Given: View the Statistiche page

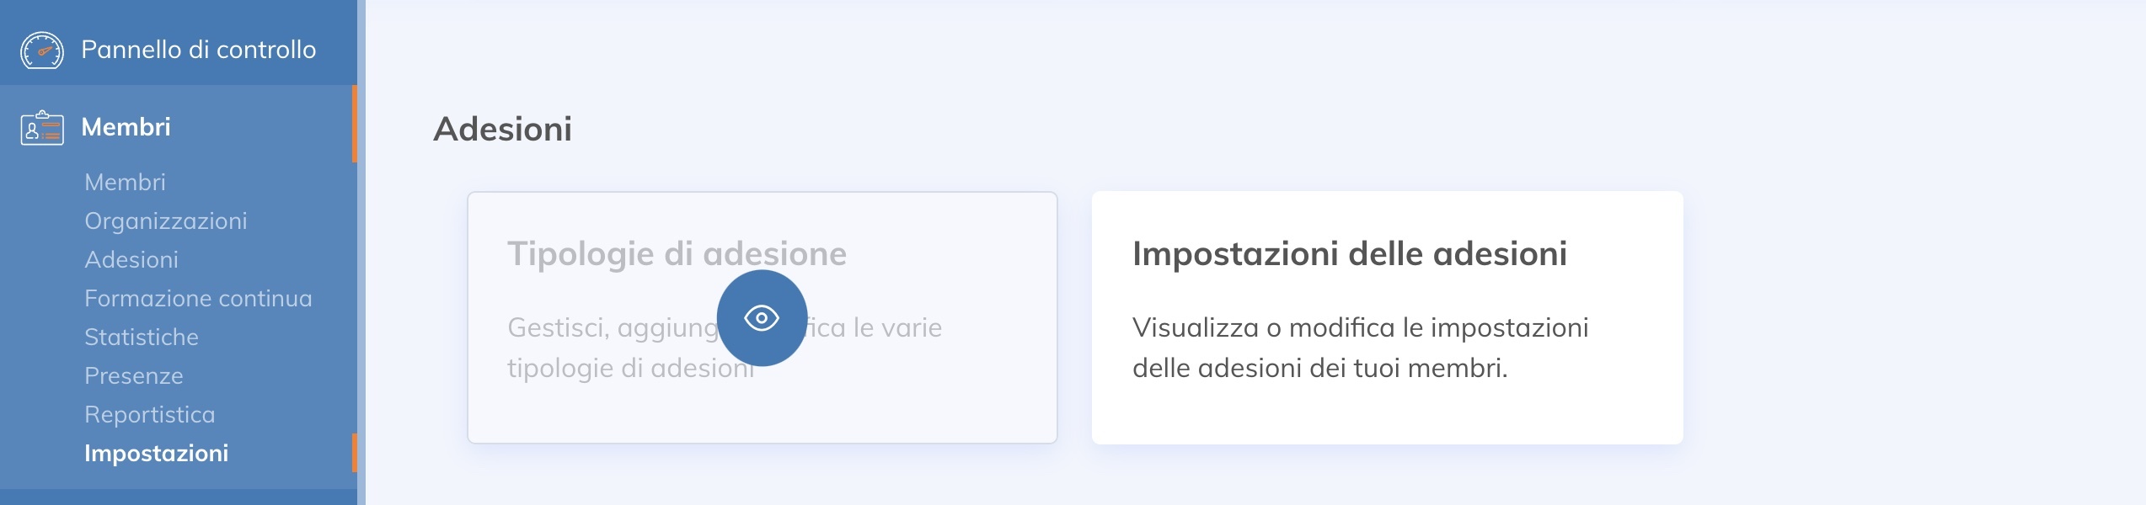Looking at the screenshot, I should [141, 337].
